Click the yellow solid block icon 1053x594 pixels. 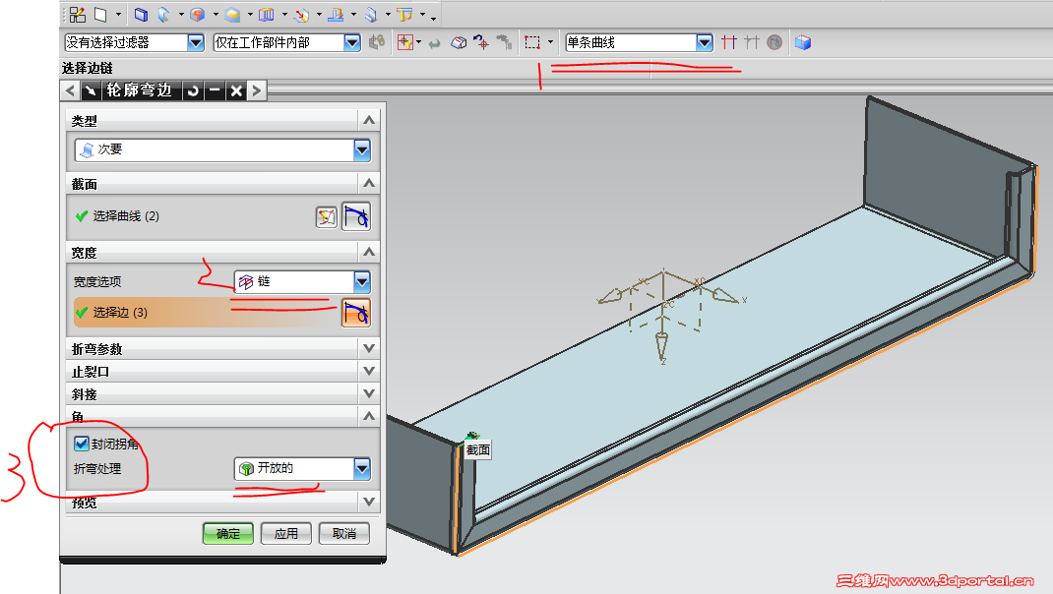(x=232, y=14)
